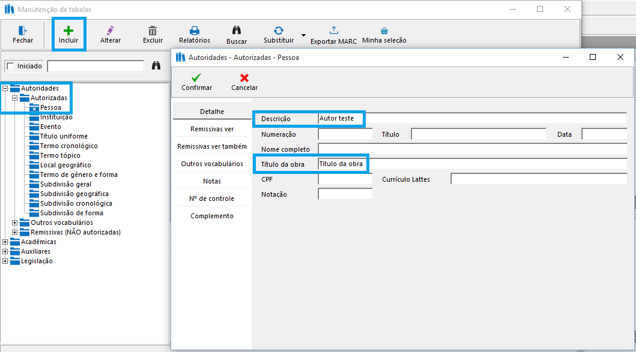The width and height of the screenshot is (636, 352).
Task: Click the Acadêmicas folder icon
Action: click(x=15, y=242)
